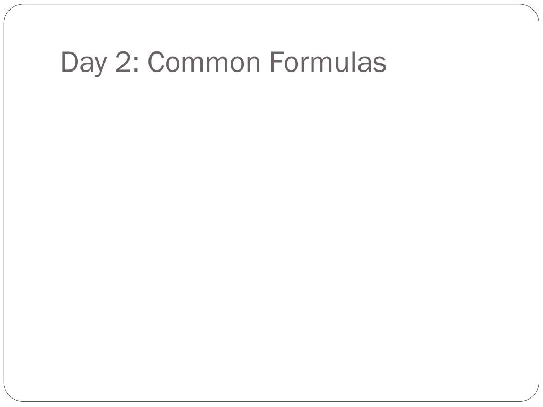The height and width of the screenshot is (407, 543).
Task: Click the word "Day" in the title
Action: coord(83,64)
